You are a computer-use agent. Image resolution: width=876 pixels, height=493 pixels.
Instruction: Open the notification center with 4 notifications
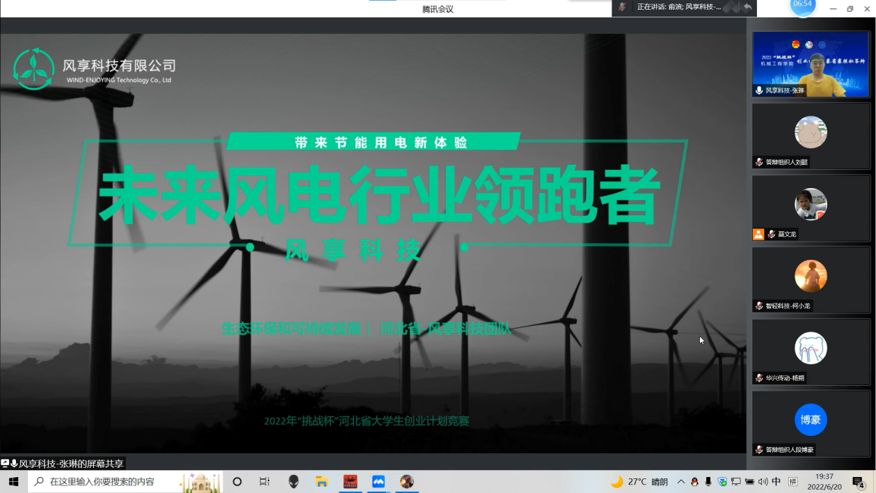(859, 482)
